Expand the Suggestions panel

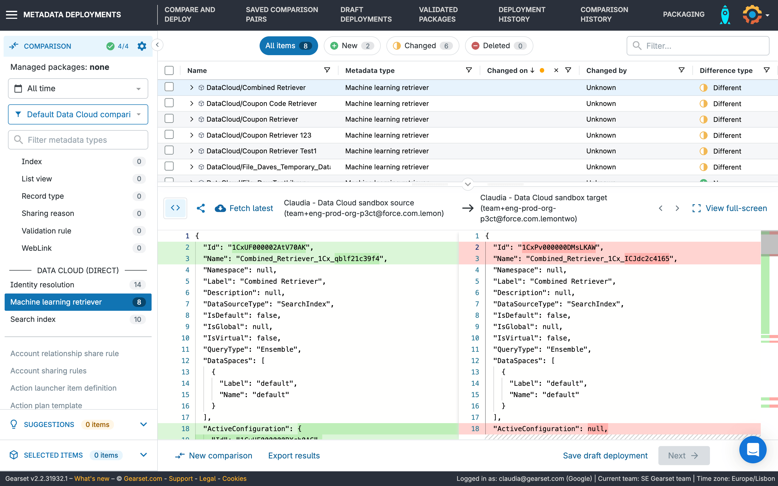coord(143,424)
